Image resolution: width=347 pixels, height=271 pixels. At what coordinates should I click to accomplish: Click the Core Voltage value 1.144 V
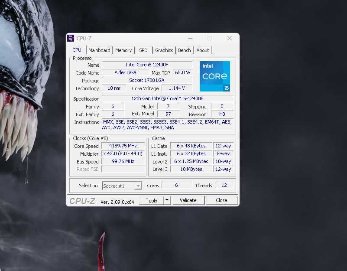[177, 88]
